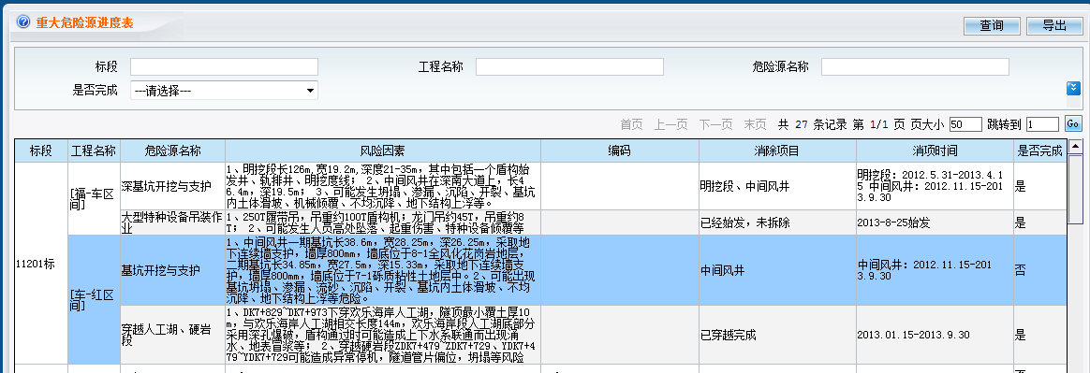This screenshot has width=1090, height=373.
Task: Click the 风险因素 column header
Action: tap(382, 151)
